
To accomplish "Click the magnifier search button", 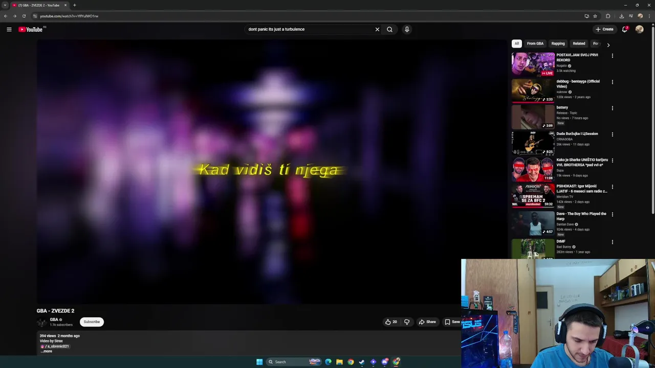I will tap(389, 29).
